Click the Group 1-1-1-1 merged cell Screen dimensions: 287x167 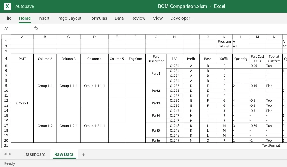coord(94,86)
